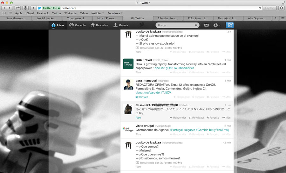The width and height of the screenshot is (286, 173).
Task: Go to Inicio home tab
Action: [58, 25]
